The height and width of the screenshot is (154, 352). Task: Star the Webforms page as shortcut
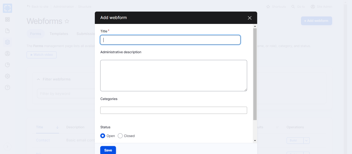coord(67,21)
